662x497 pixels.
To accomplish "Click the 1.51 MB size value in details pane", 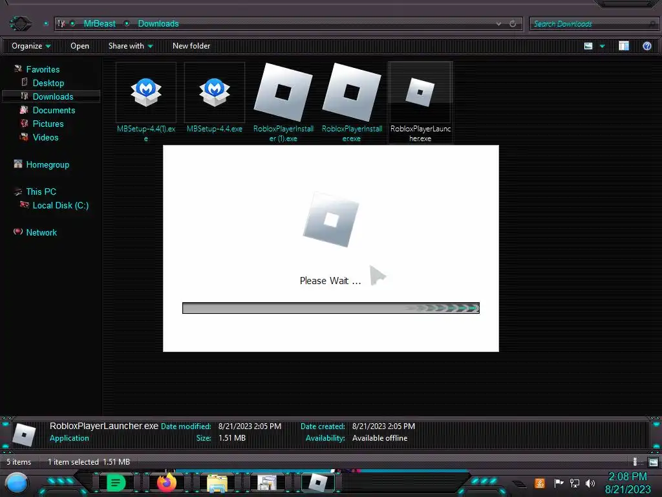I will 232,438.
